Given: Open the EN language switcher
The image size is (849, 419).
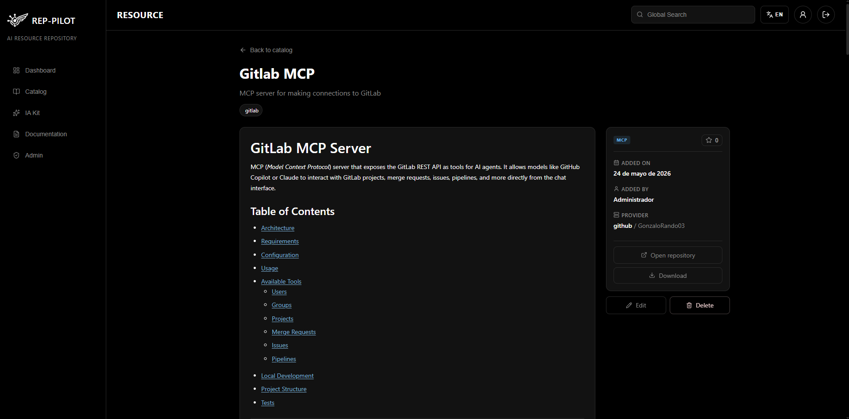Looking at the screenshot, I should [x=775, y=15].
